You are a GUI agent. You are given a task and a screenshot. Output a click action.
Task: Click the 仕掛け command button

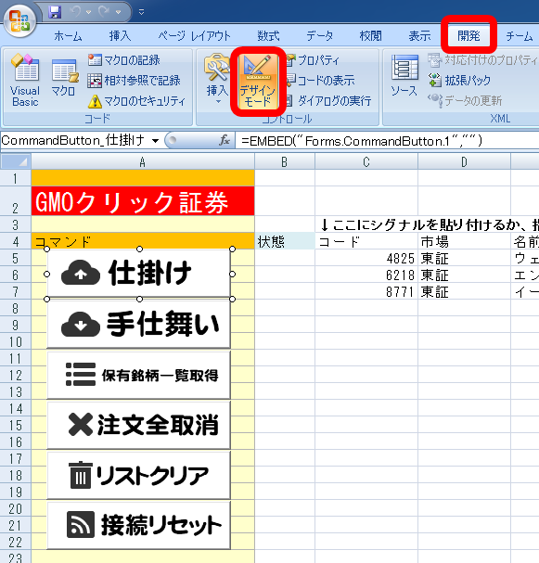[139, 274]
